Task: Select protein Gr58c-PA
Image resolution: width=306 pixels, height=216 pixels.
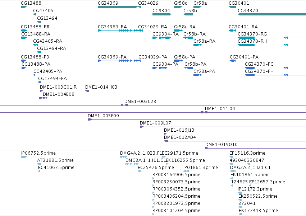Action: point(185,57)
